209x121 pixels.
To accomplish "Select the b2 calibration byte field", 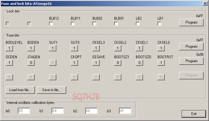I will [x=91, y=111].
